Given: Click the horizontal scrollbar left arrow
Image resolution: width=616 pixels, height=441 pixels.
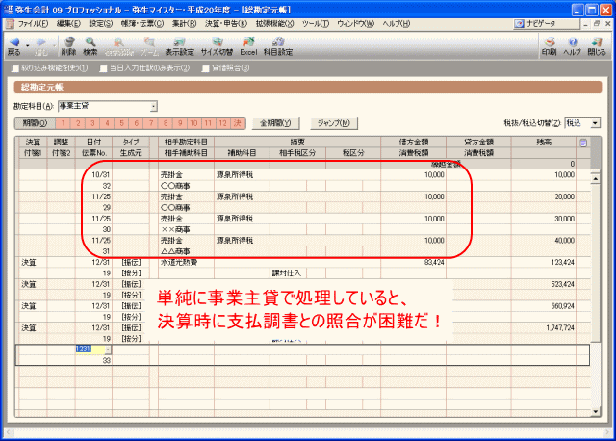Looking at the screenshot, I should coord(10,432).
